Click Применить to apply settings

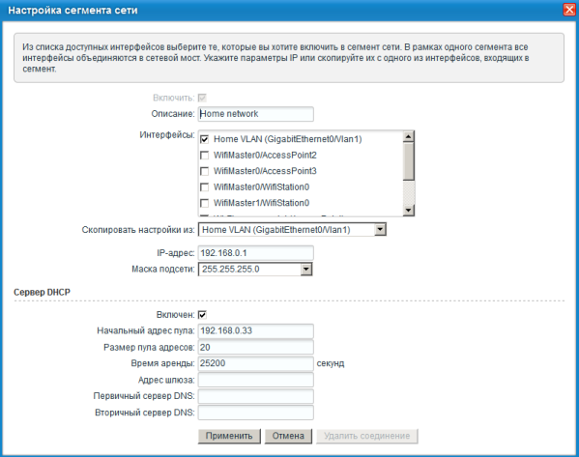tap(229, 436)
